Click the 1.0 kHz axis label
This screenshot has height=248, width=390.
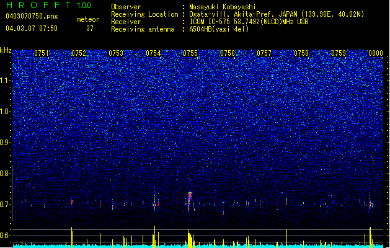(6, 112)
